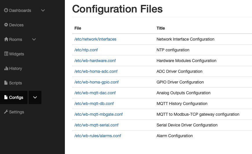Click the History bar chart icon

tap(6, 68)
